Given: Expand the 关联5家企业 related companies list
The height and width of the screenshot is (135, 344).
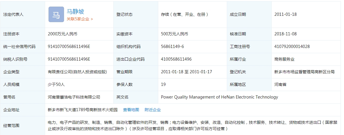Looking at the screenshot, I should [x=80, y=19].
